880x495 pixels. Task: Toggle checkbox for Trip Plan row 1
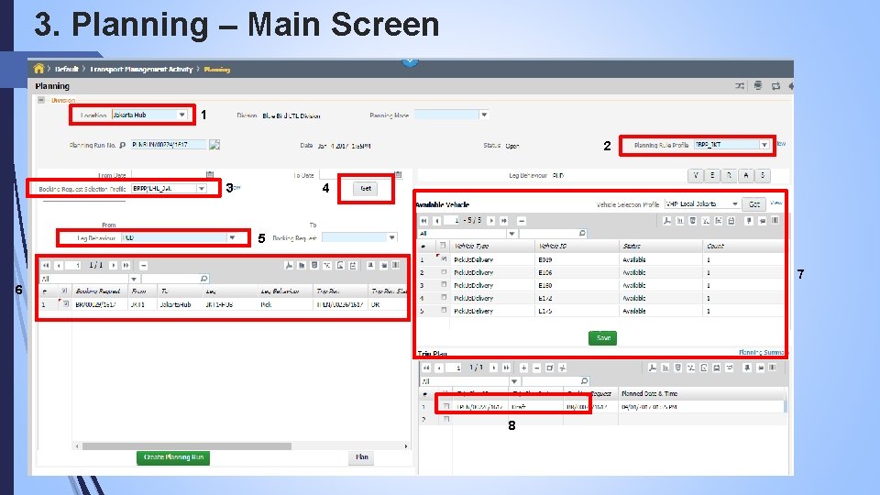point(446,406)
